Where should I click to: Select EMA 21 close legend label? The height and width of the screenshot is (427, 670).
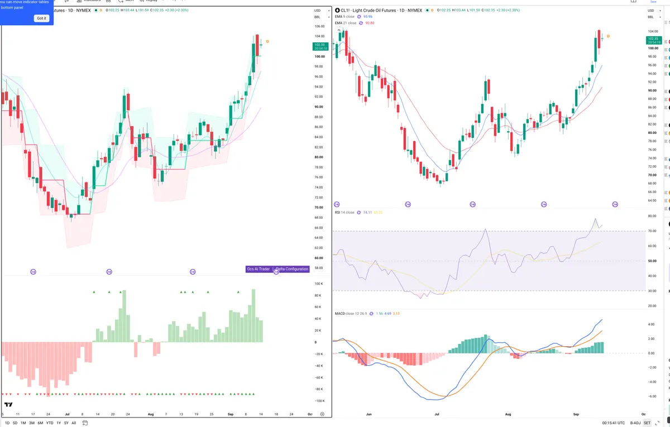(x=346, y=23)
